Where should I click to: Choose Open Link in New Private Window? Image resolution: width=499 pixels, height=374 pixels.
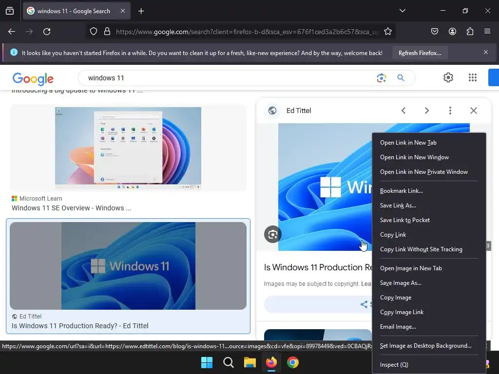429,172
